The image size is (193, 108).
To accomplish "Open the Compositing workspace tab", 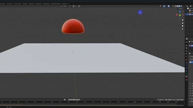I will [46, 4].
